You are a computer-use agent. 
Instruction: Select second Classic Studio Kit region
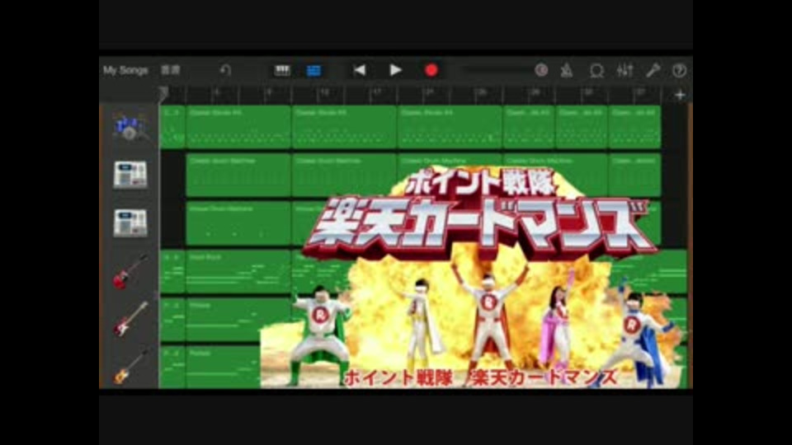344,127
